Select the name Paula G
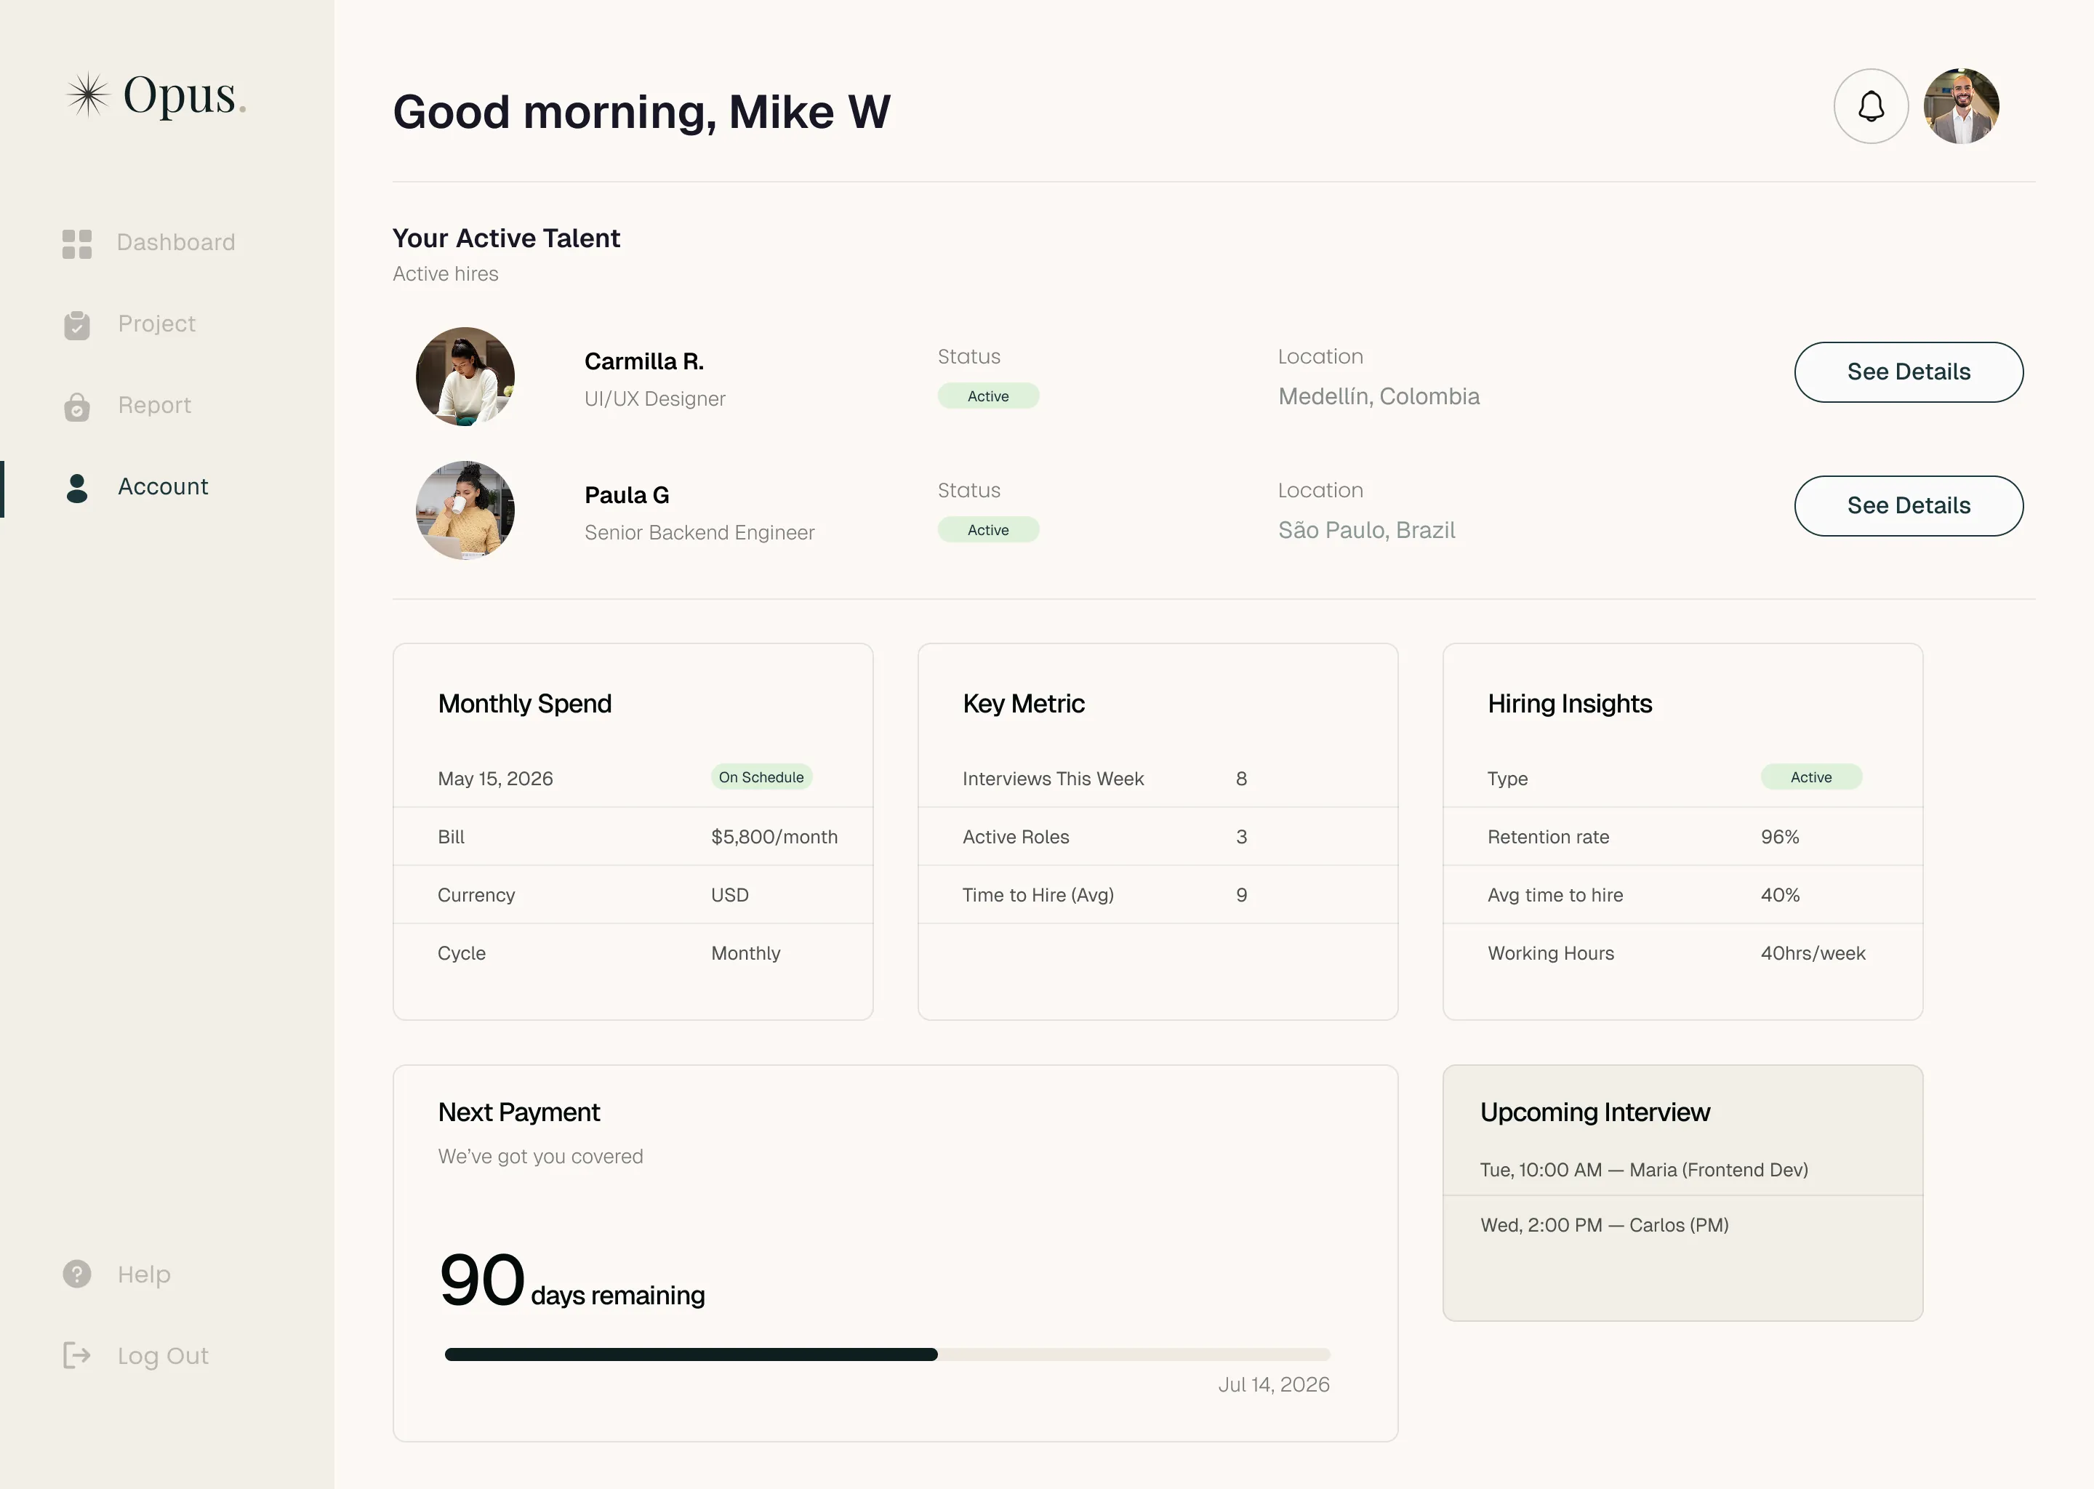The image size is (2094, 1489). point(627,495)
